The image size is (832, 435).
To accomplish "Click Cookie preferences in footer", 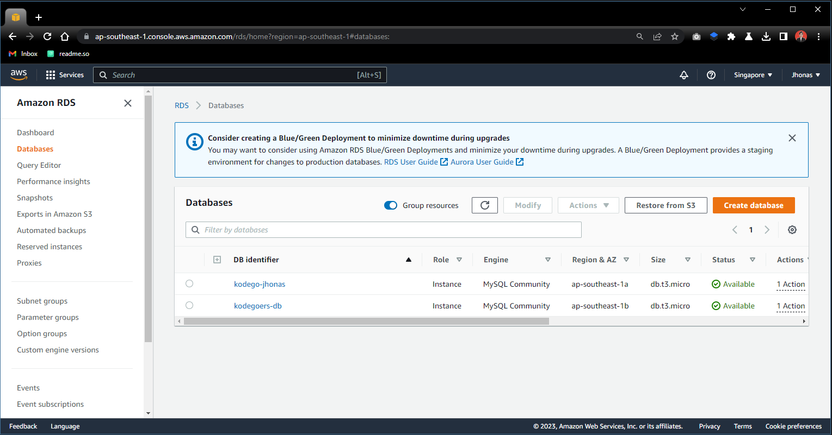I will point(793,426).
